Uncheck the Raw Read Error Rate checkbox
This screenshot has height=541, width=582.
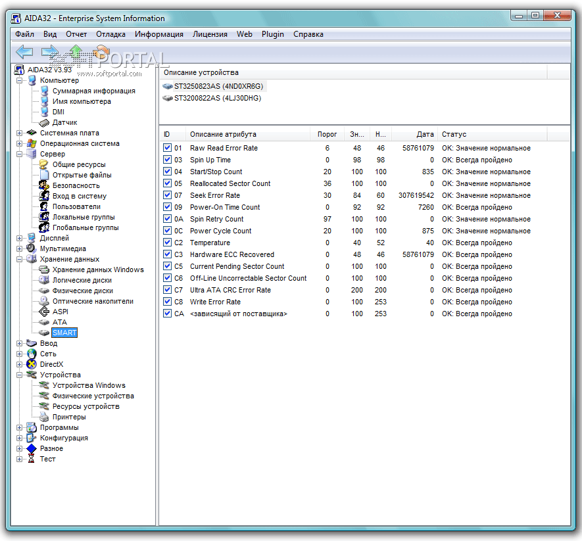coord(168,148)
